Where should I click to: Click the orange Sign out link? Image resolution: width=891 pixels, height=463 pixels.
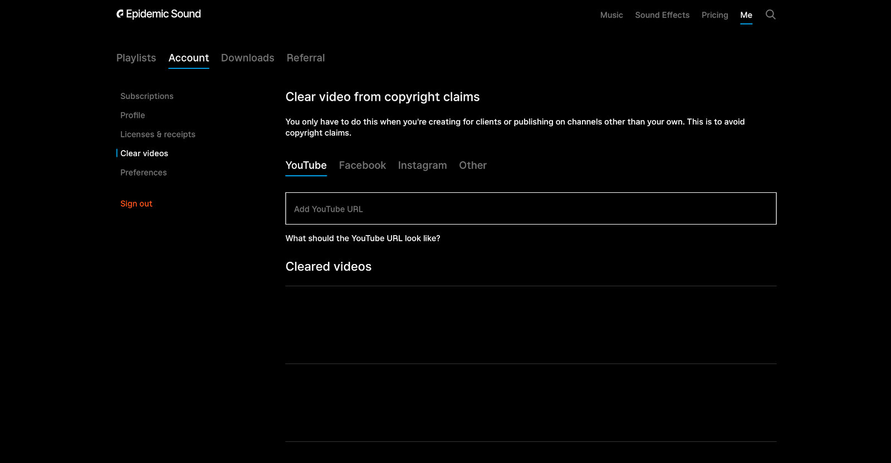pos(136,203)
